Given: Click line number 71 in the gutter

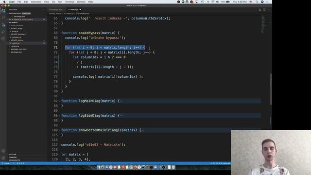Looking at the screenshot, I should click(x=55, y=48).
